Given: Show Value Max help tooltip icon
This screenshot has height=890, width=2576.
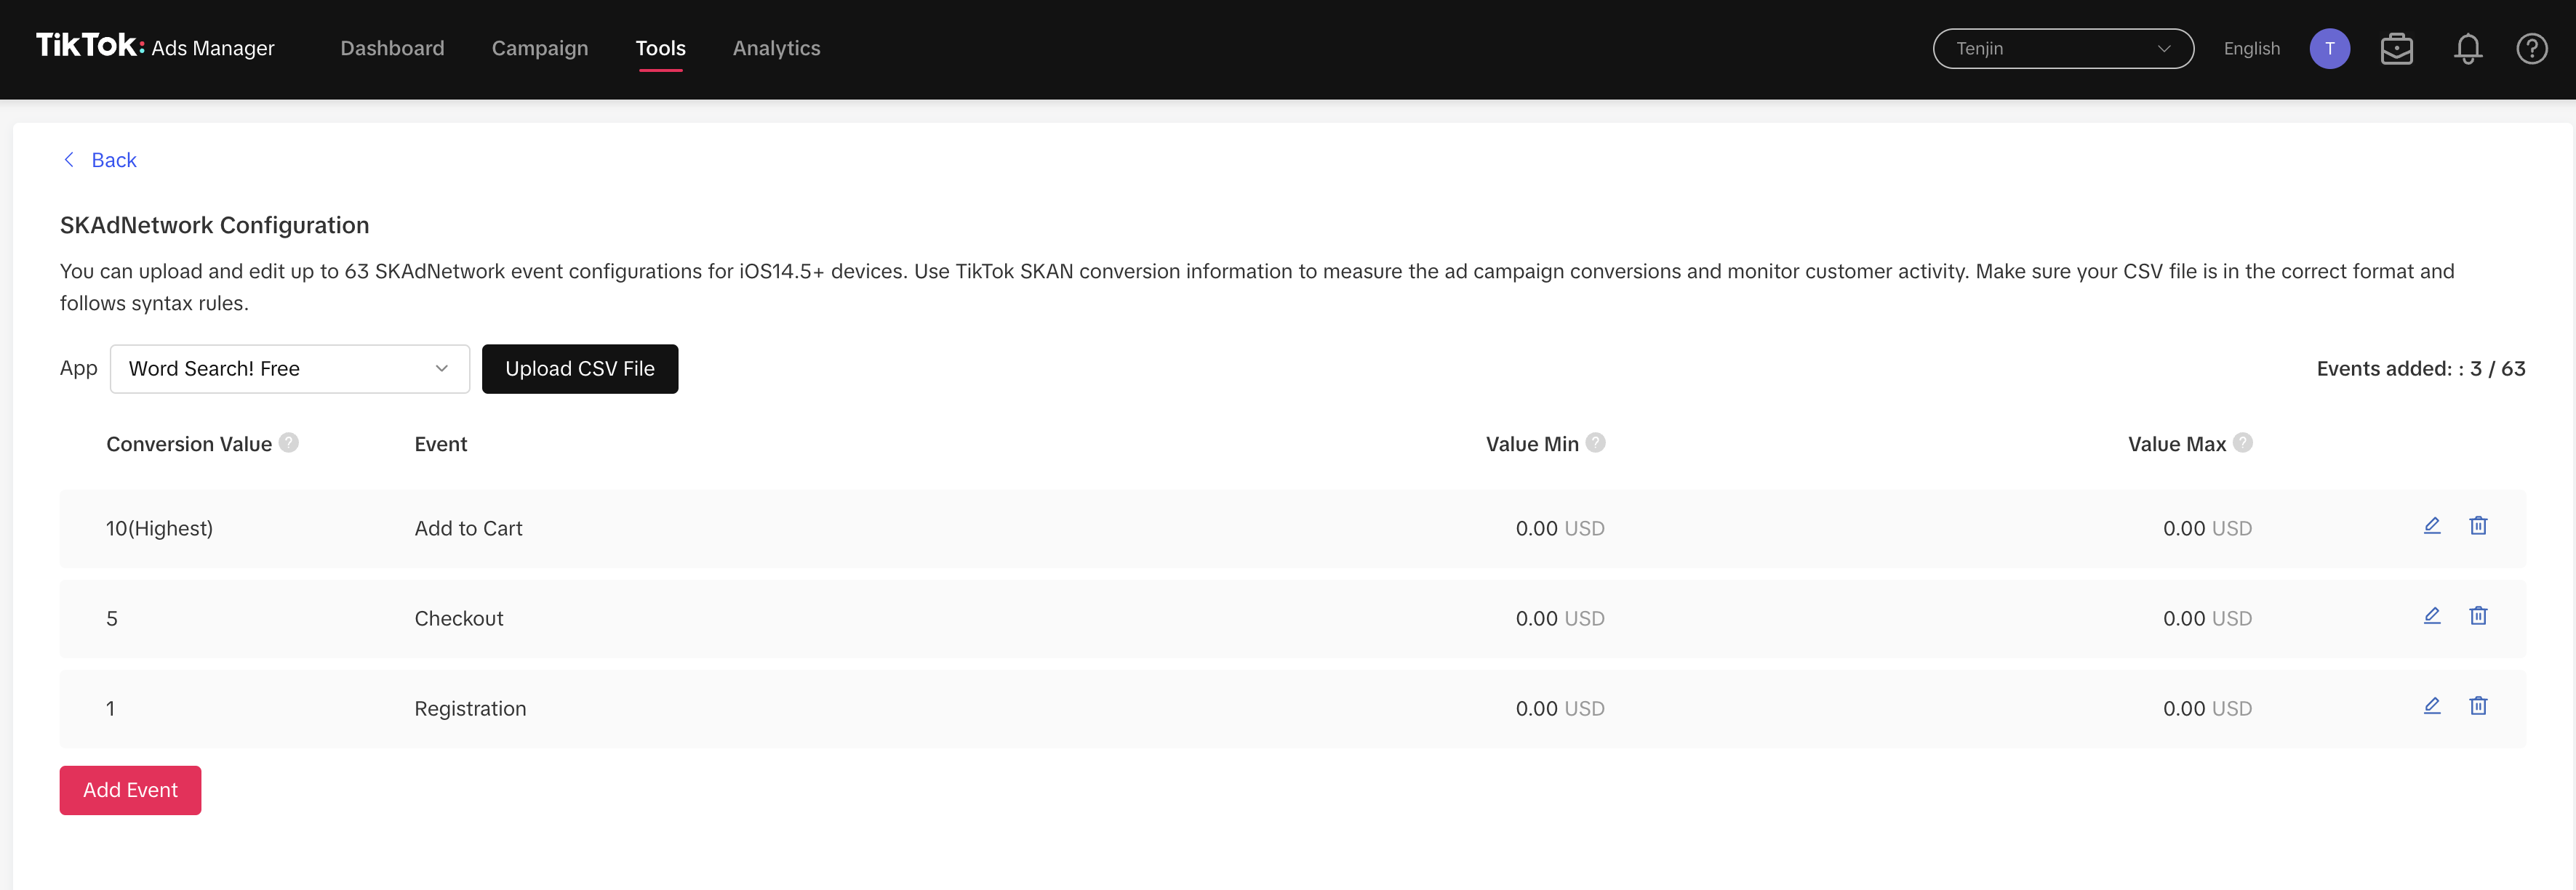Looking at the screenshot, I should pos(2243,442).
